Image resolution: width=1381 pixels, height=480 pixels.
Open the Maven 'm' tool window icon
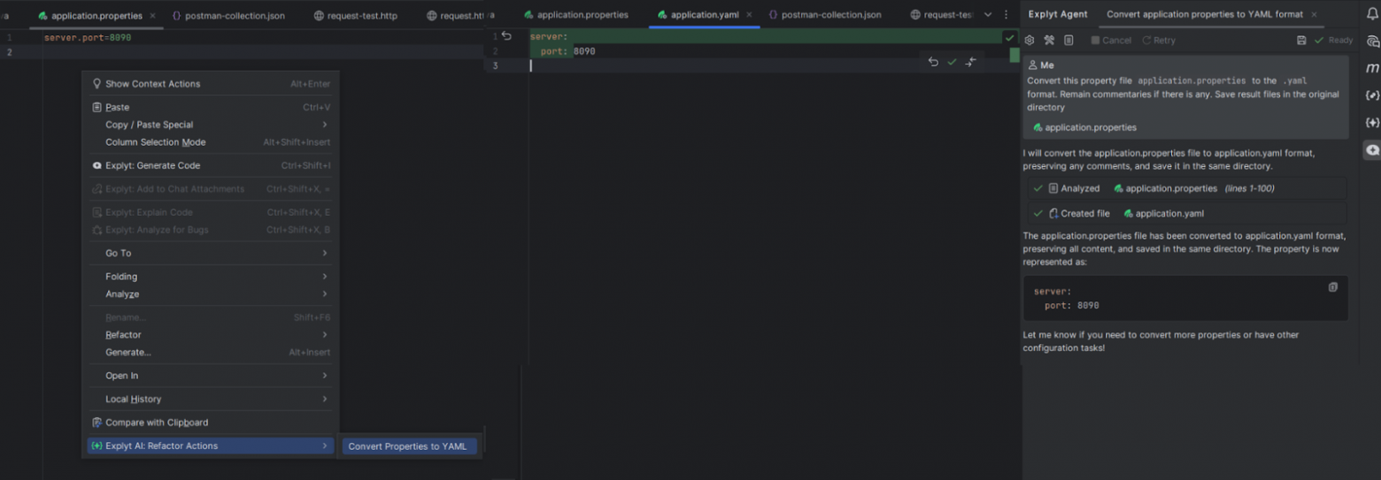pyautogui.click(x=1372, y=68)
